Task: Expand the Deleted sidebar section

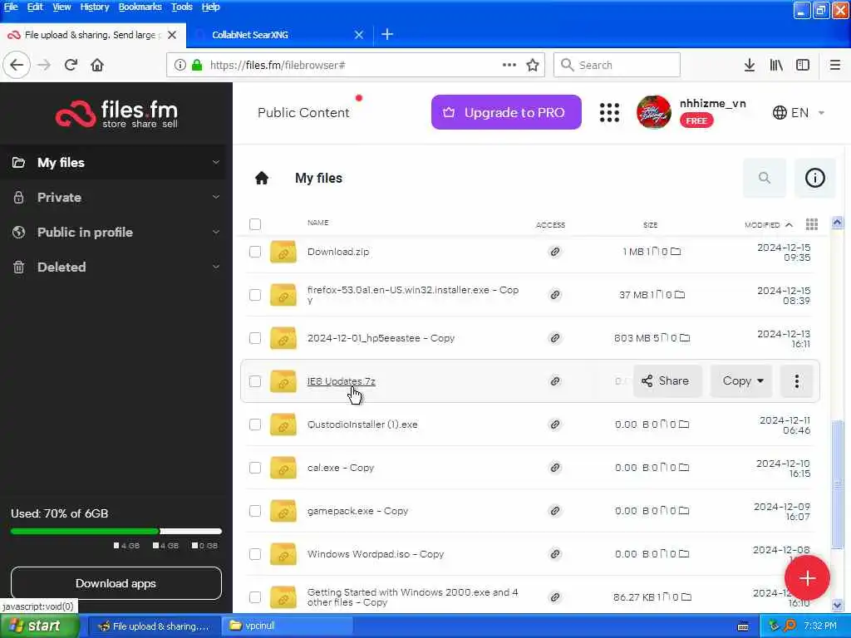Action: (x=216, y=267)
